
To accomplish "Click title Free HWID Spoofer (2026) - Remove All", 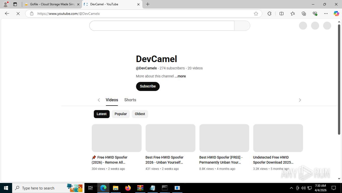I will tap(110, 160).
